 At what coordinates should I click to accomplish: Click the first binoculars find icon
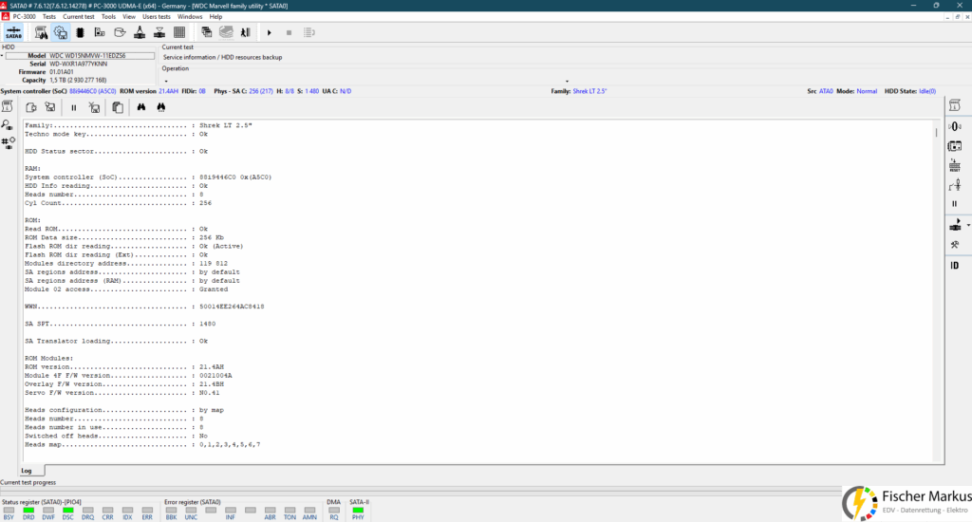pos(141,107)
